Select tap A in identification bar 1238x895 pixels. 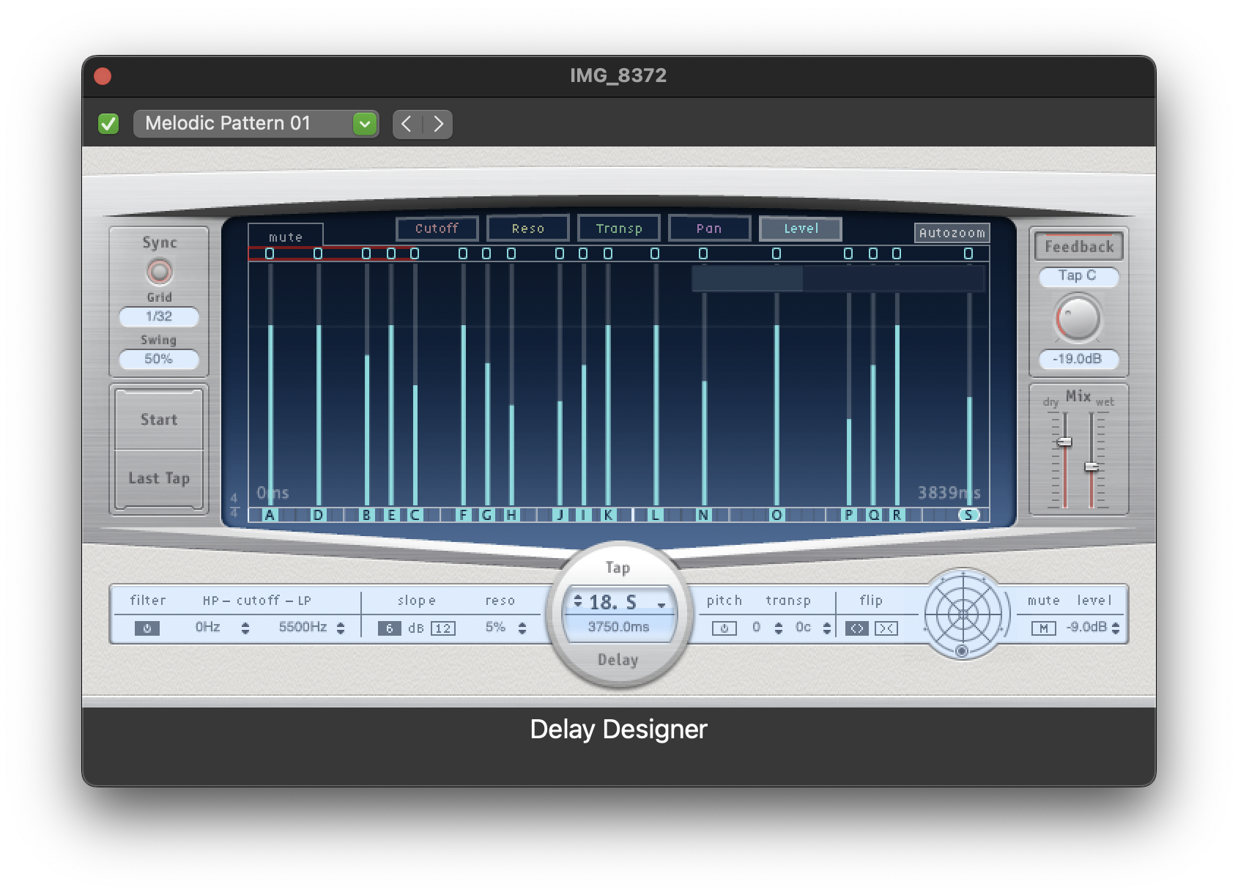(270, 515)
